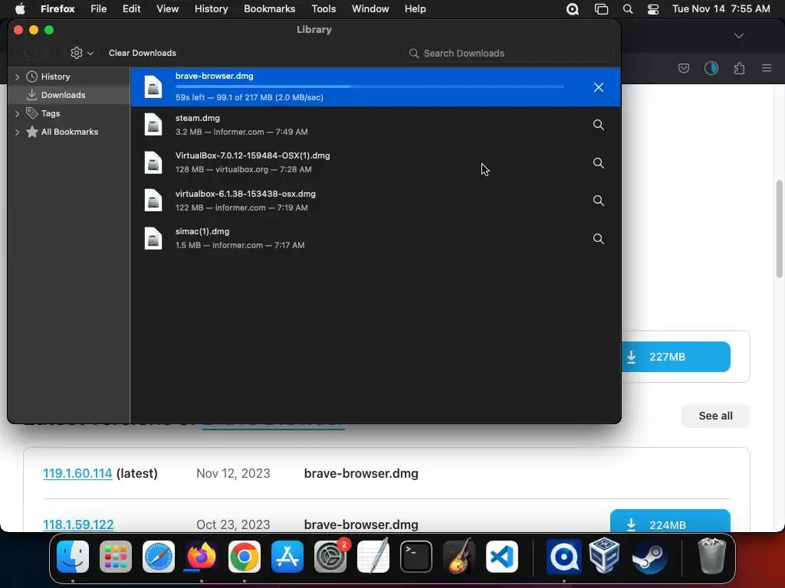Select History in Library sidebar
785x588 pixels.
(55, 77)
